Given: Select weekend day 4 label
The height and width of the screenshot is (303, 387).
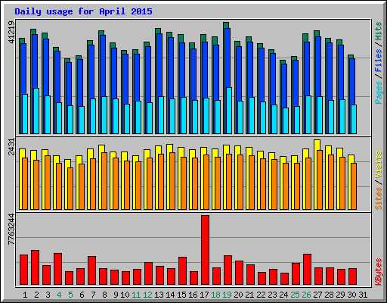Looking at the screenshot, I should pyautogui.click(x=59, y=295).
